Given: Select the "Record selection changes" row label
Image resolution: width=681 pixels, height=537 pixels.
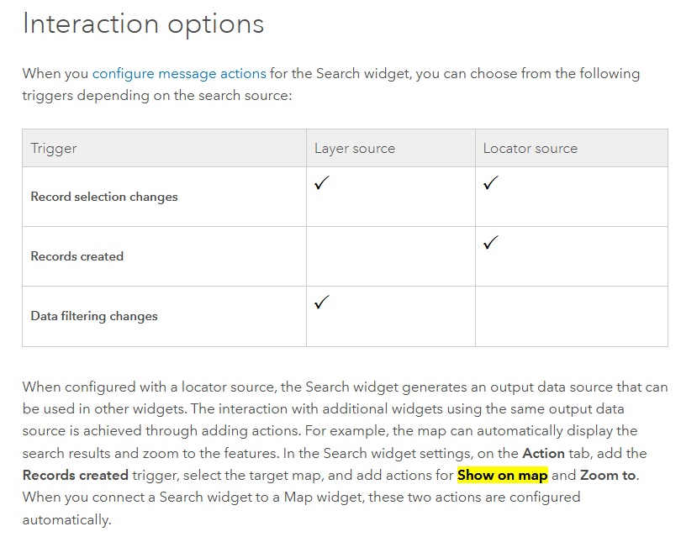Looking at the screenshot, I should pos(104,197).
